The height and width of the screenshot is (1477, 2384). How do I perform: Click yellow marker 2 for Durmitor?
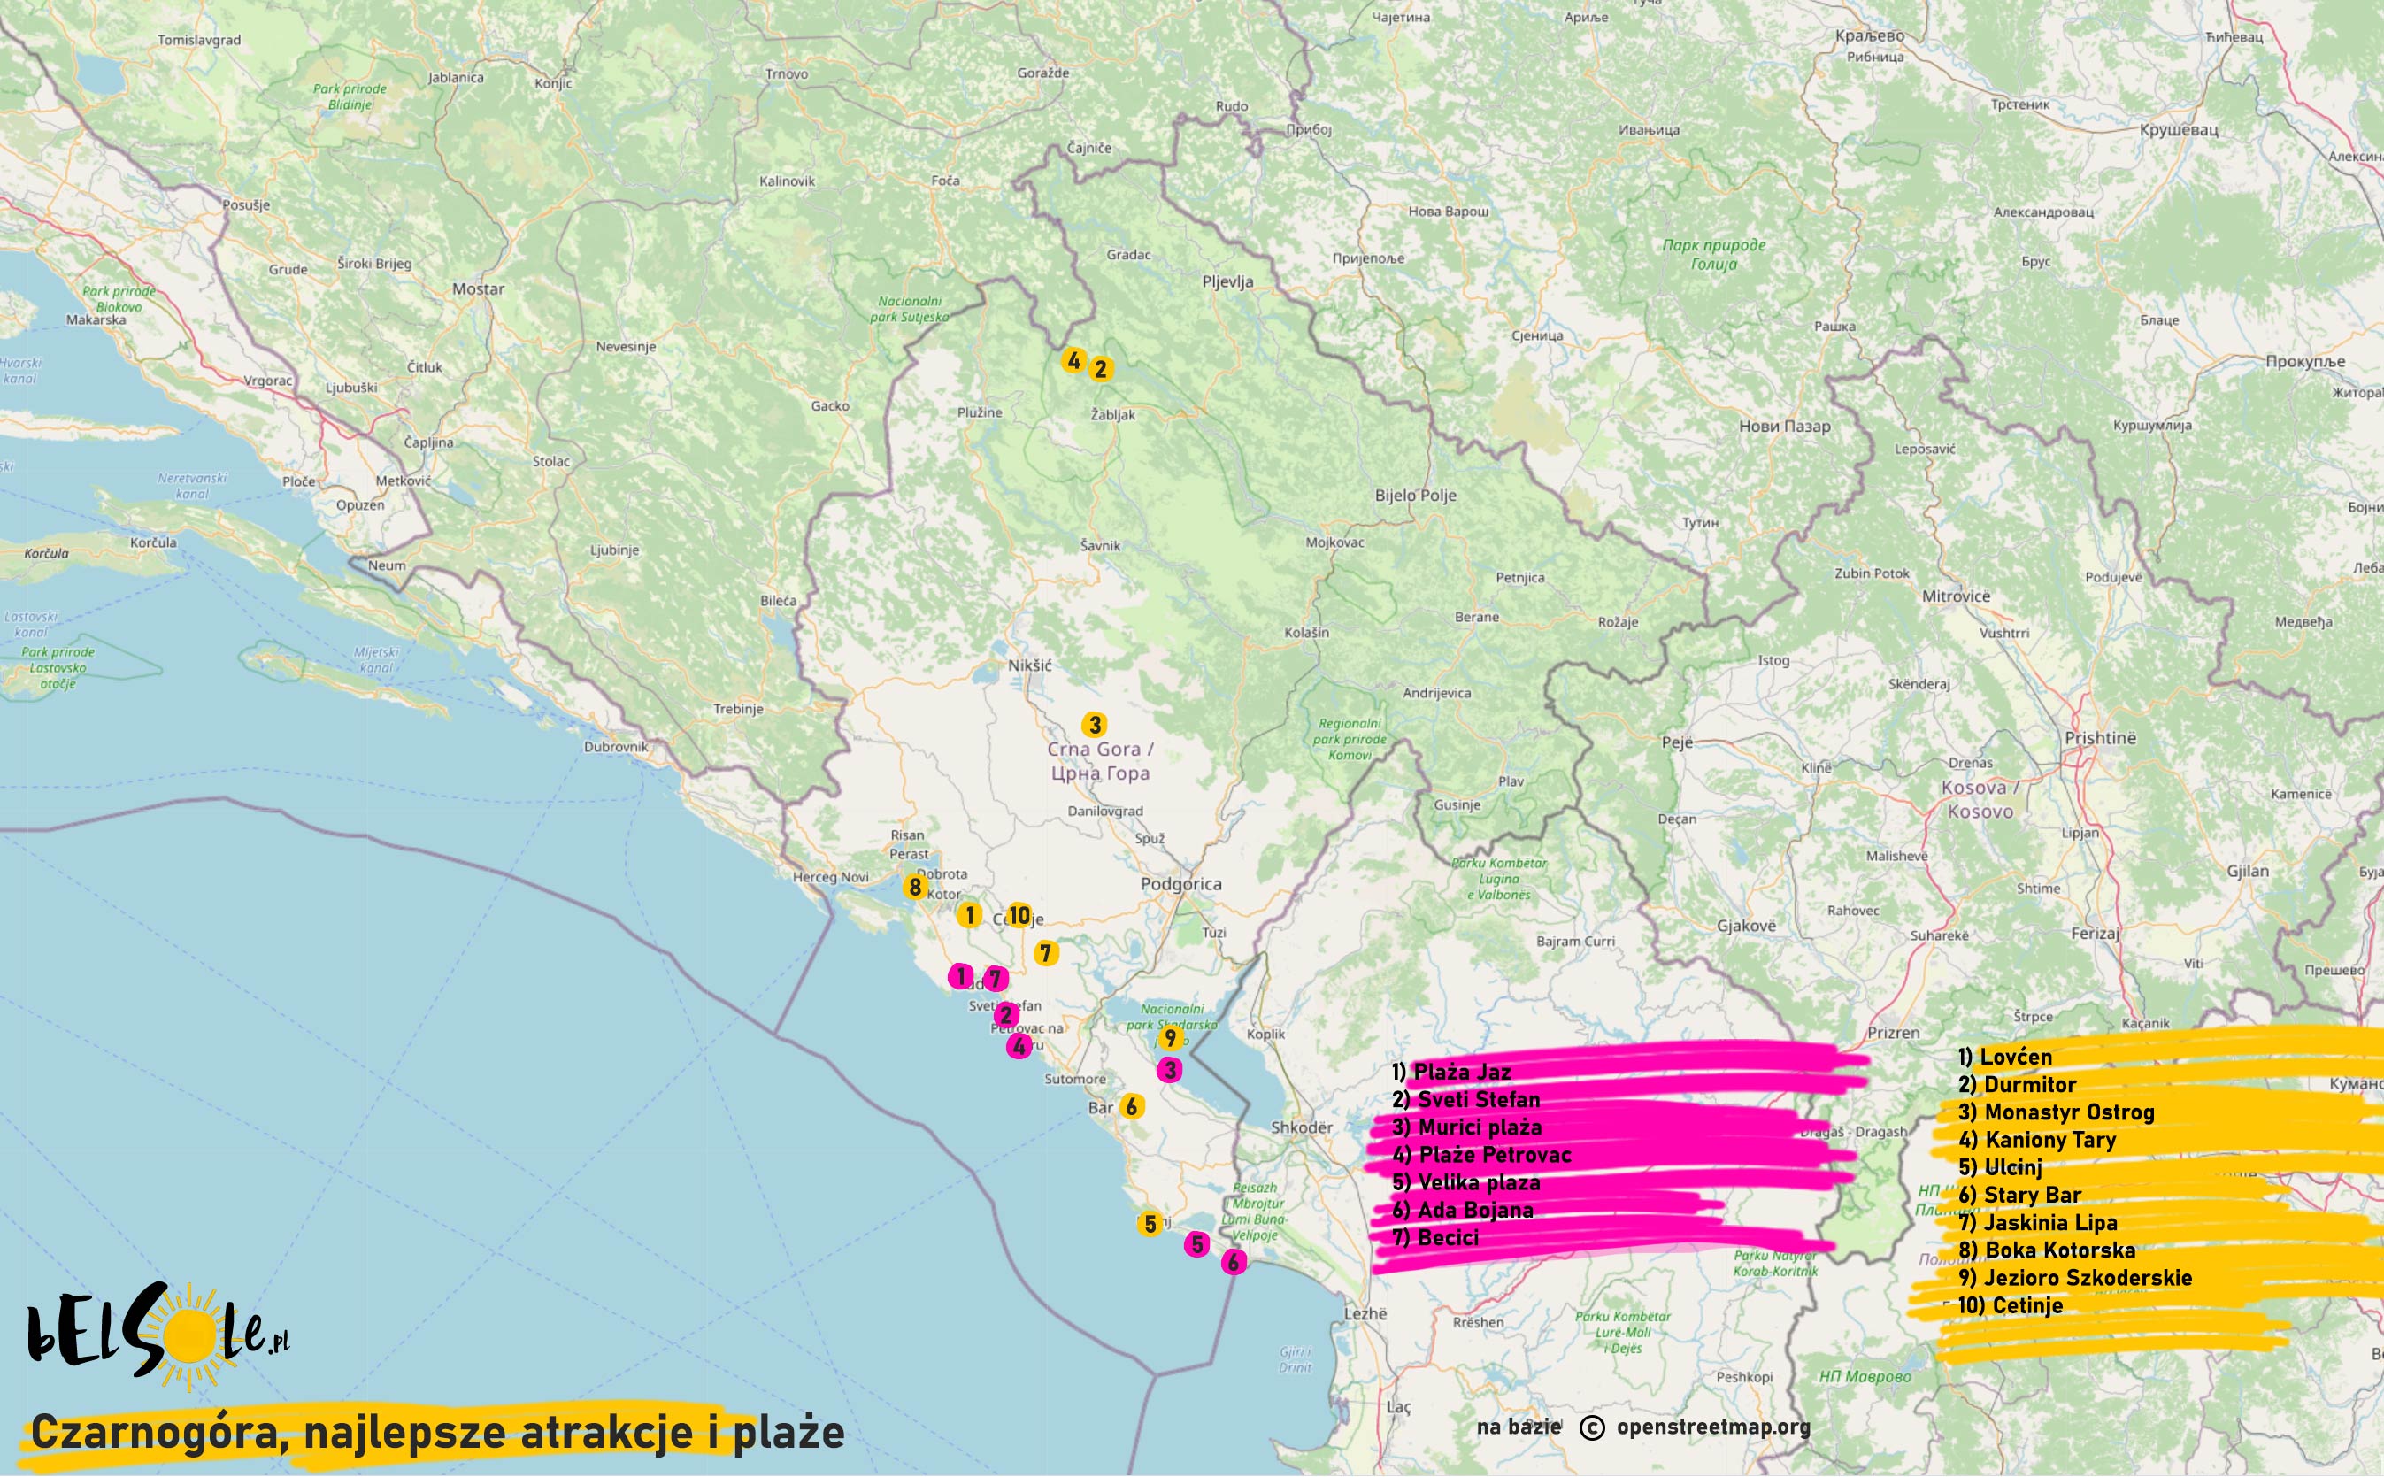[x=1101, y=369]
